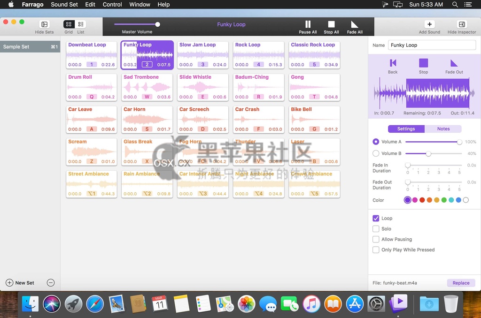Click the inspector waveform display
Image resolution: width=481 pixels, height=318 pixels.
(x=424, y=93)
